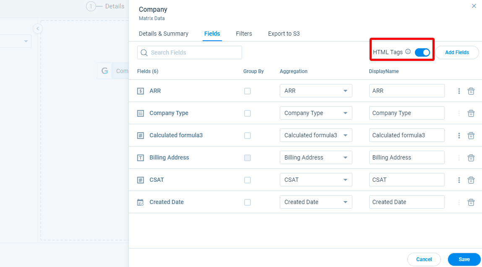This screenshot has height=267, width=482.
Task: Disable the HTML Tags toggle
Action: point(423,52)
